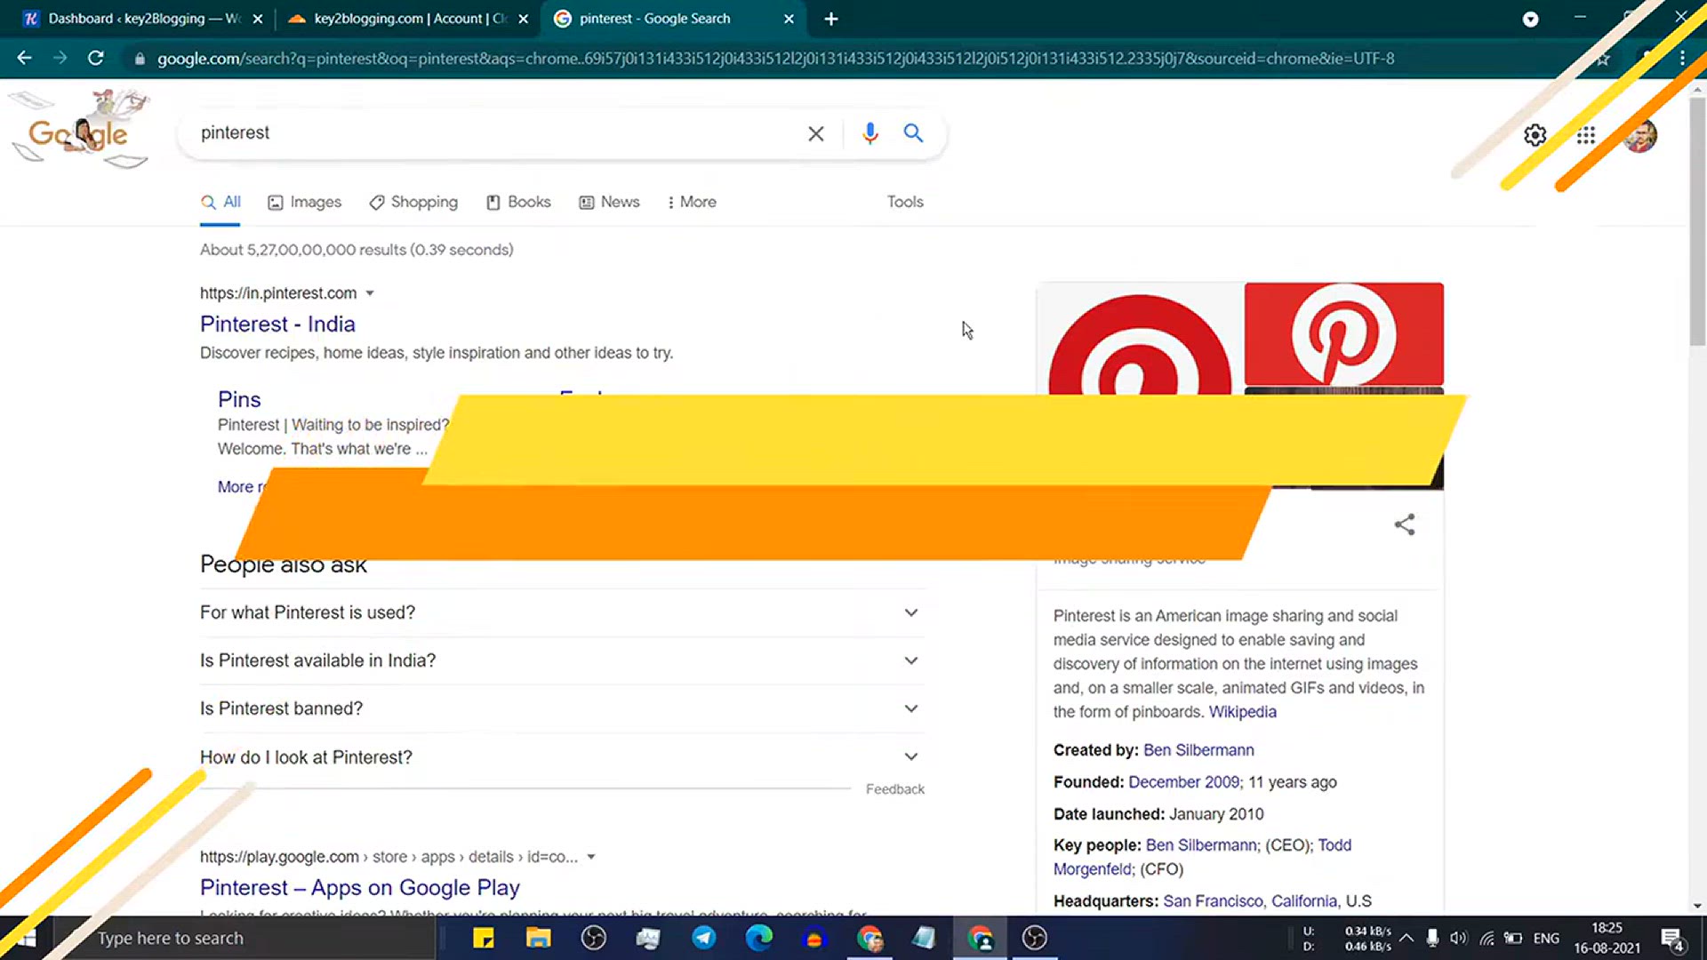Open Sticky Notes from the taskbar
The image size is (1707, 960).
(484, 938)
